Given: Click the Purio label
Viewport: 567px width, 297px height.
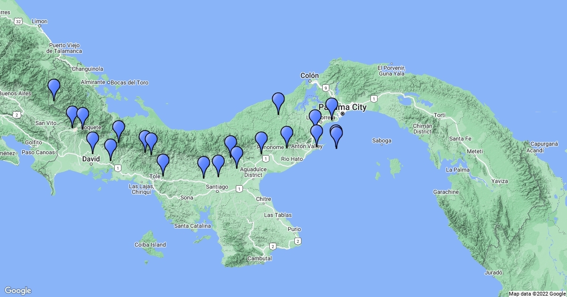Looking at the screenshot, I should [294, 230].
